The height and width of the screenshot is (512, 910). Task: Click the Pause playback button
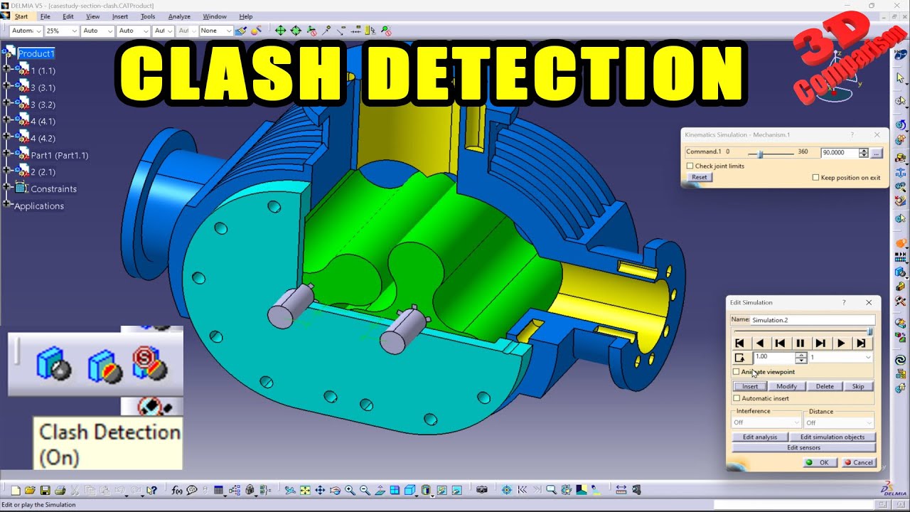(802, 343)
